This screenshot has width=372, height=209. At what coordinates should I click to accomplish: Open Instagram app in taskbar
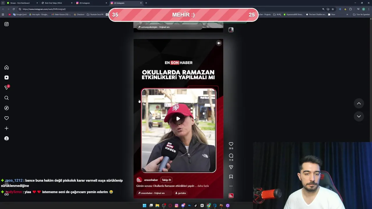coord(176,206)
